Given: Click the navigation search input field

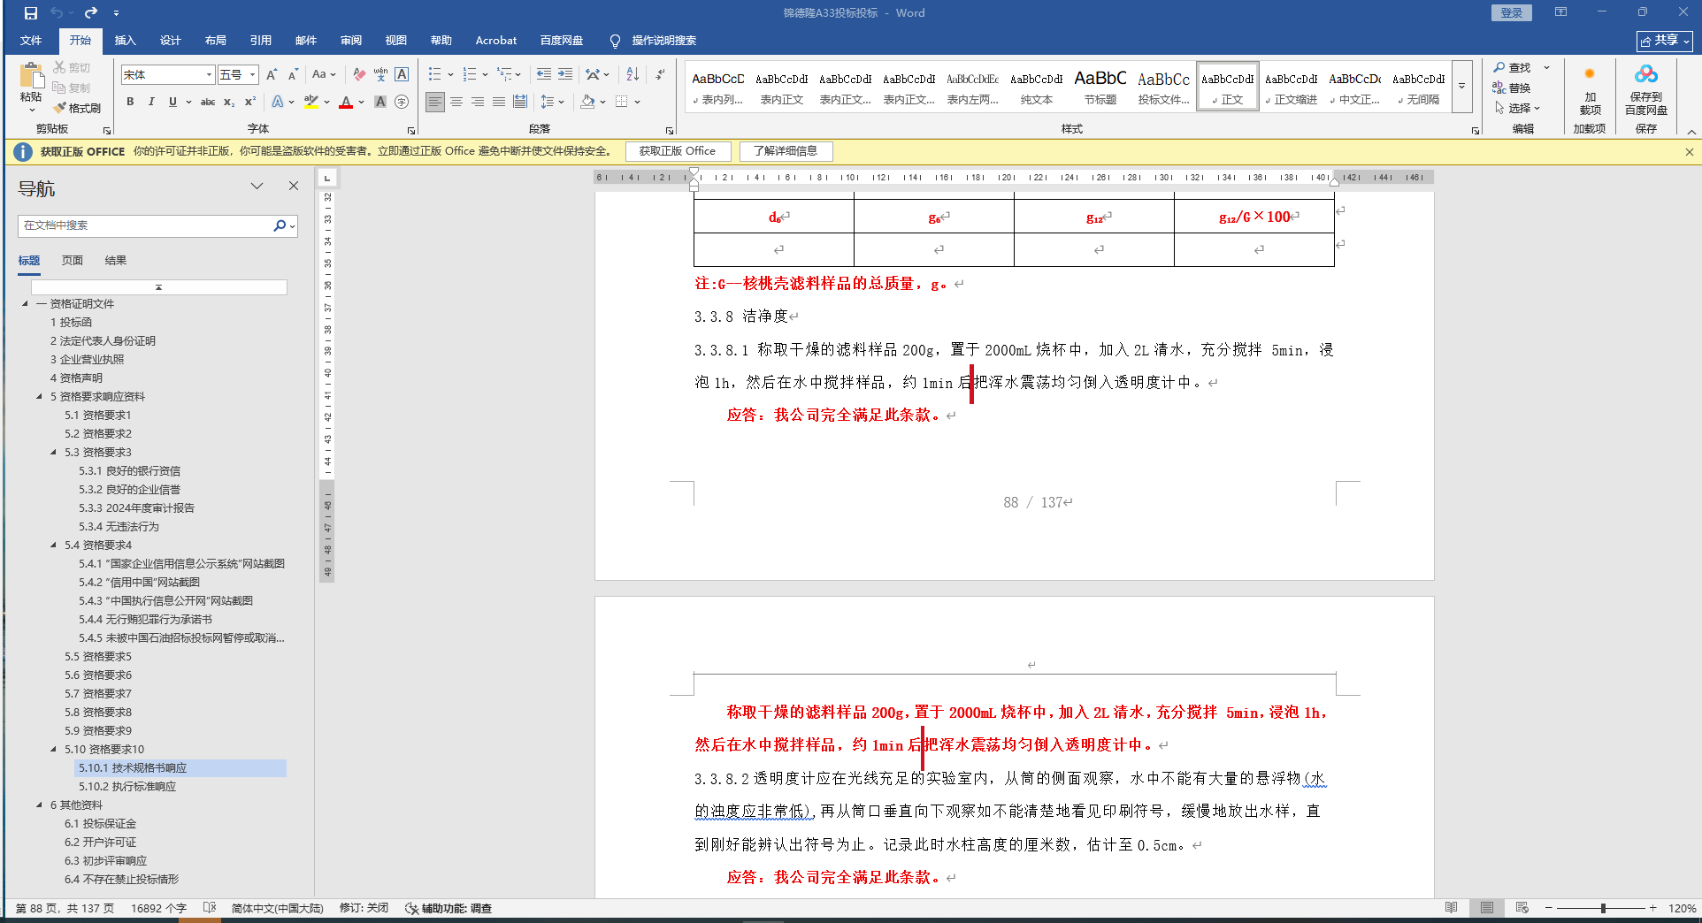Looking at the screenshot, I should (x=146, y=225).
